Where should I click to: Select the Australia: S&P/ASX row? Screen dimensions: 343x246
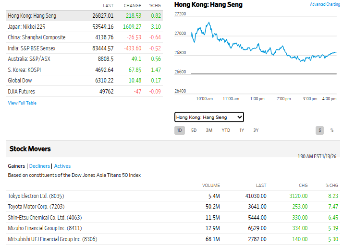tap(84, 59)
